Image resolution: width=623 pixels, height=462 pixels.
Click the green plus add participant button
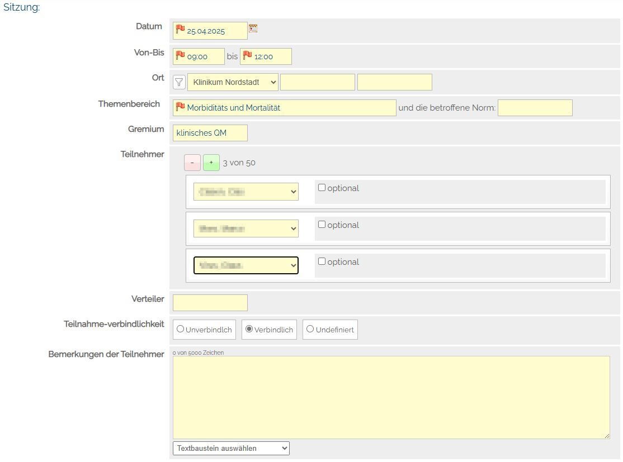click(x=211, y=163)
